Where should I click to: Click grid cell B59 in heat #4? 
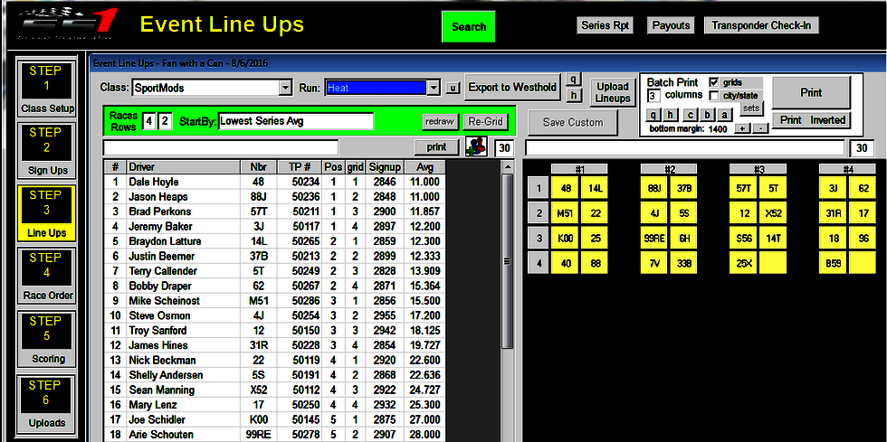click(x=834, y=263)
